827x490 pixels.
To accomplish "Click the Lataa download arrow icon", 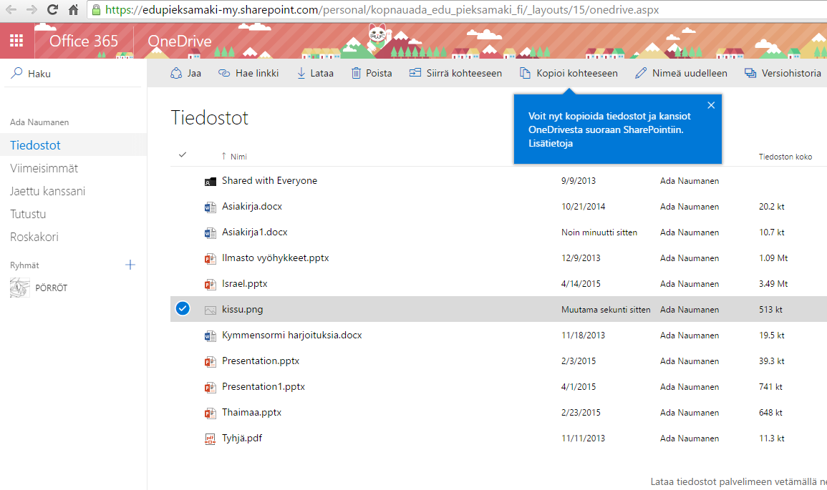I will [301, 73].
